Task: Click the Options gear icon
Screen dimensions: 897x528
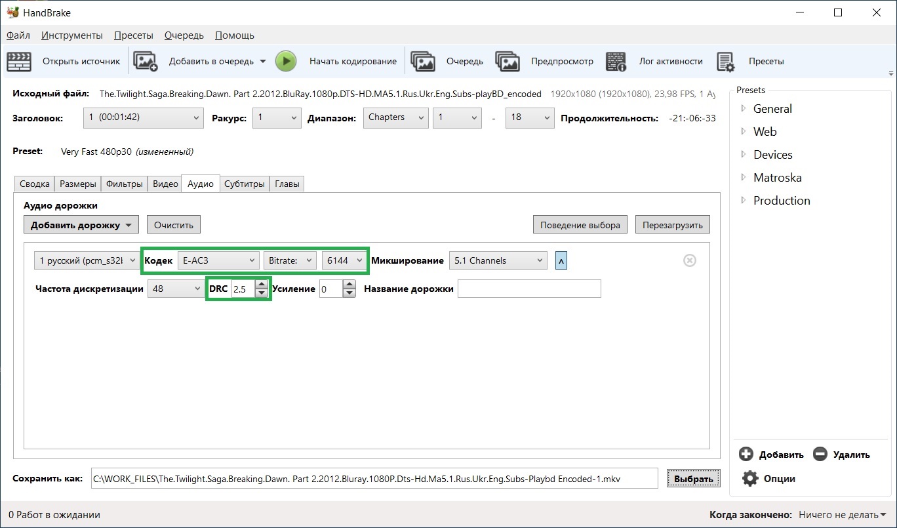Action: click(x=749, y=479)
